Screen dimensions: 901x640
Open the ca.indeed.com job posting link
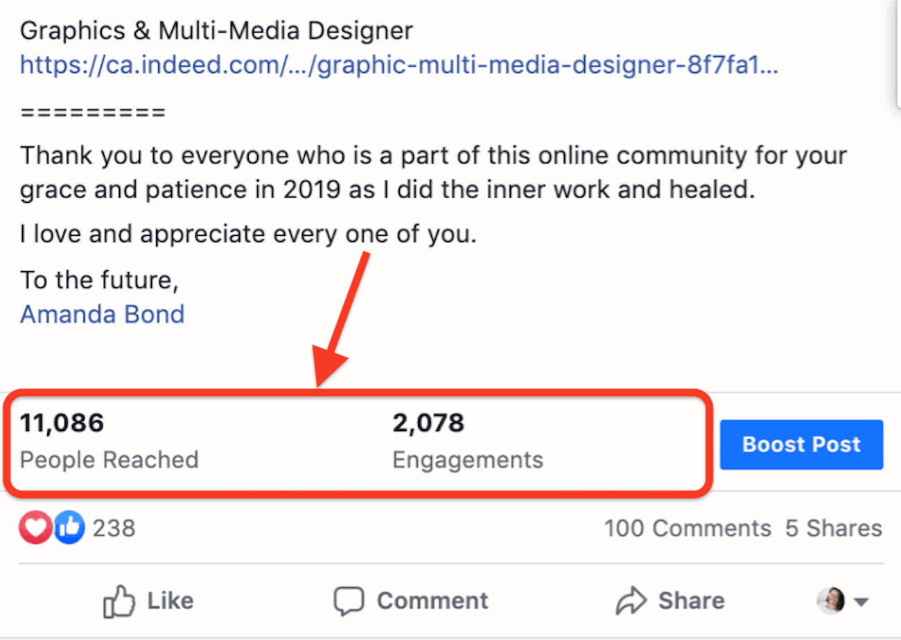pyautogui.click(x=399, y=65)
